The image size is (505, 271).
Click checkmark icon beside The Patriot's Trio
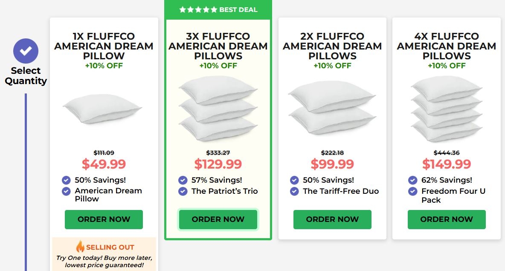[183, 192]
